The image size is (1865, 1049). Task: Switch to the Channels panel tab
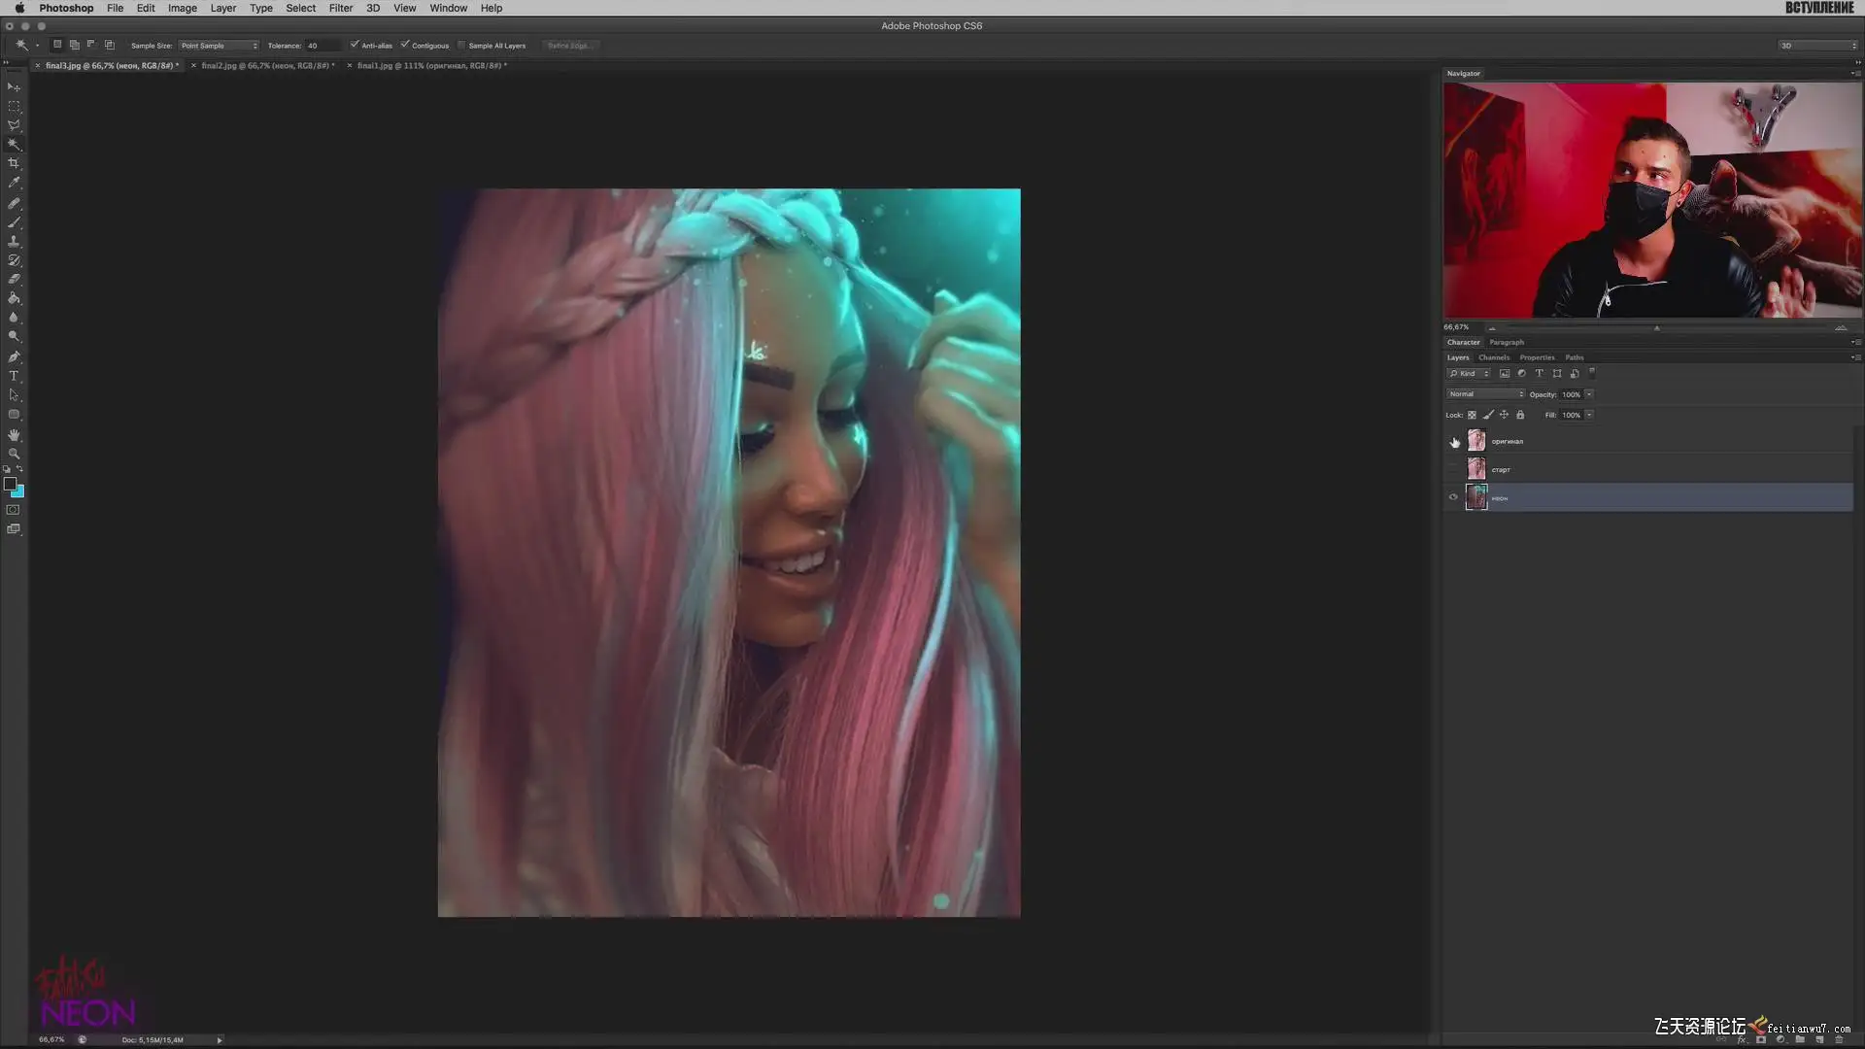point(1494,357)
